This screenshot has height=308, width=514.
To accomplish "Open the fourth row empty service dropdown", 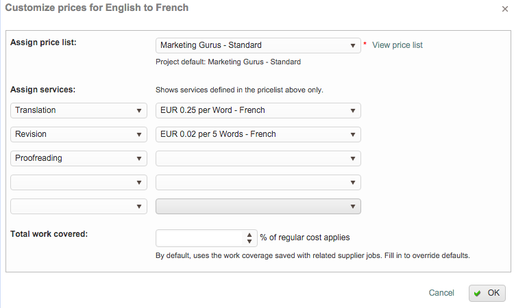I will [79, 182].
